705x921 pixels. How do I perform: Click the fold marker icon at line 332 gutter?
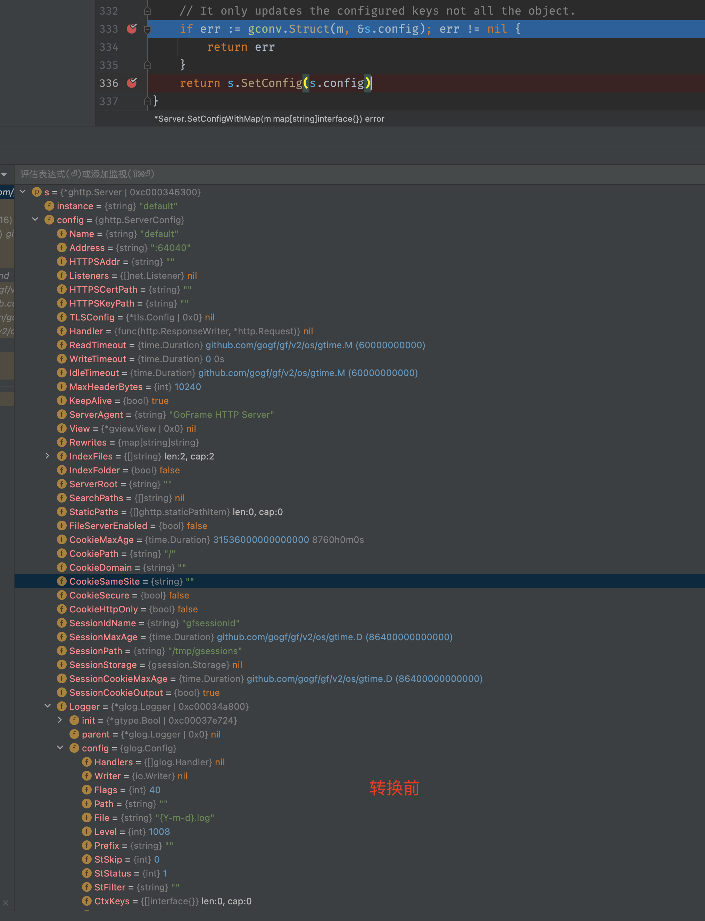[147, 10]
